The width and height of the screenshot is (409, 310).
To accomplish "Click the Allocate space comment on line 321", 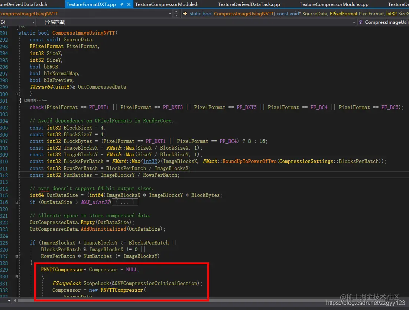I will coord(90,215).
